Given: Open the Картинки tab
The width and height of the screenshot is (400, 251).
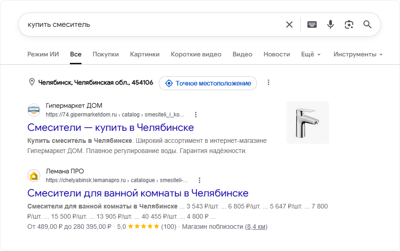Looking at the screenshot, I should click(x=144, y=54).
